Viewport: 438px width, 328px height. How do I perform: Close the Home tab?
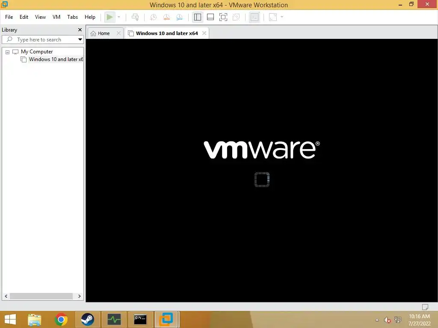(119, 33)
